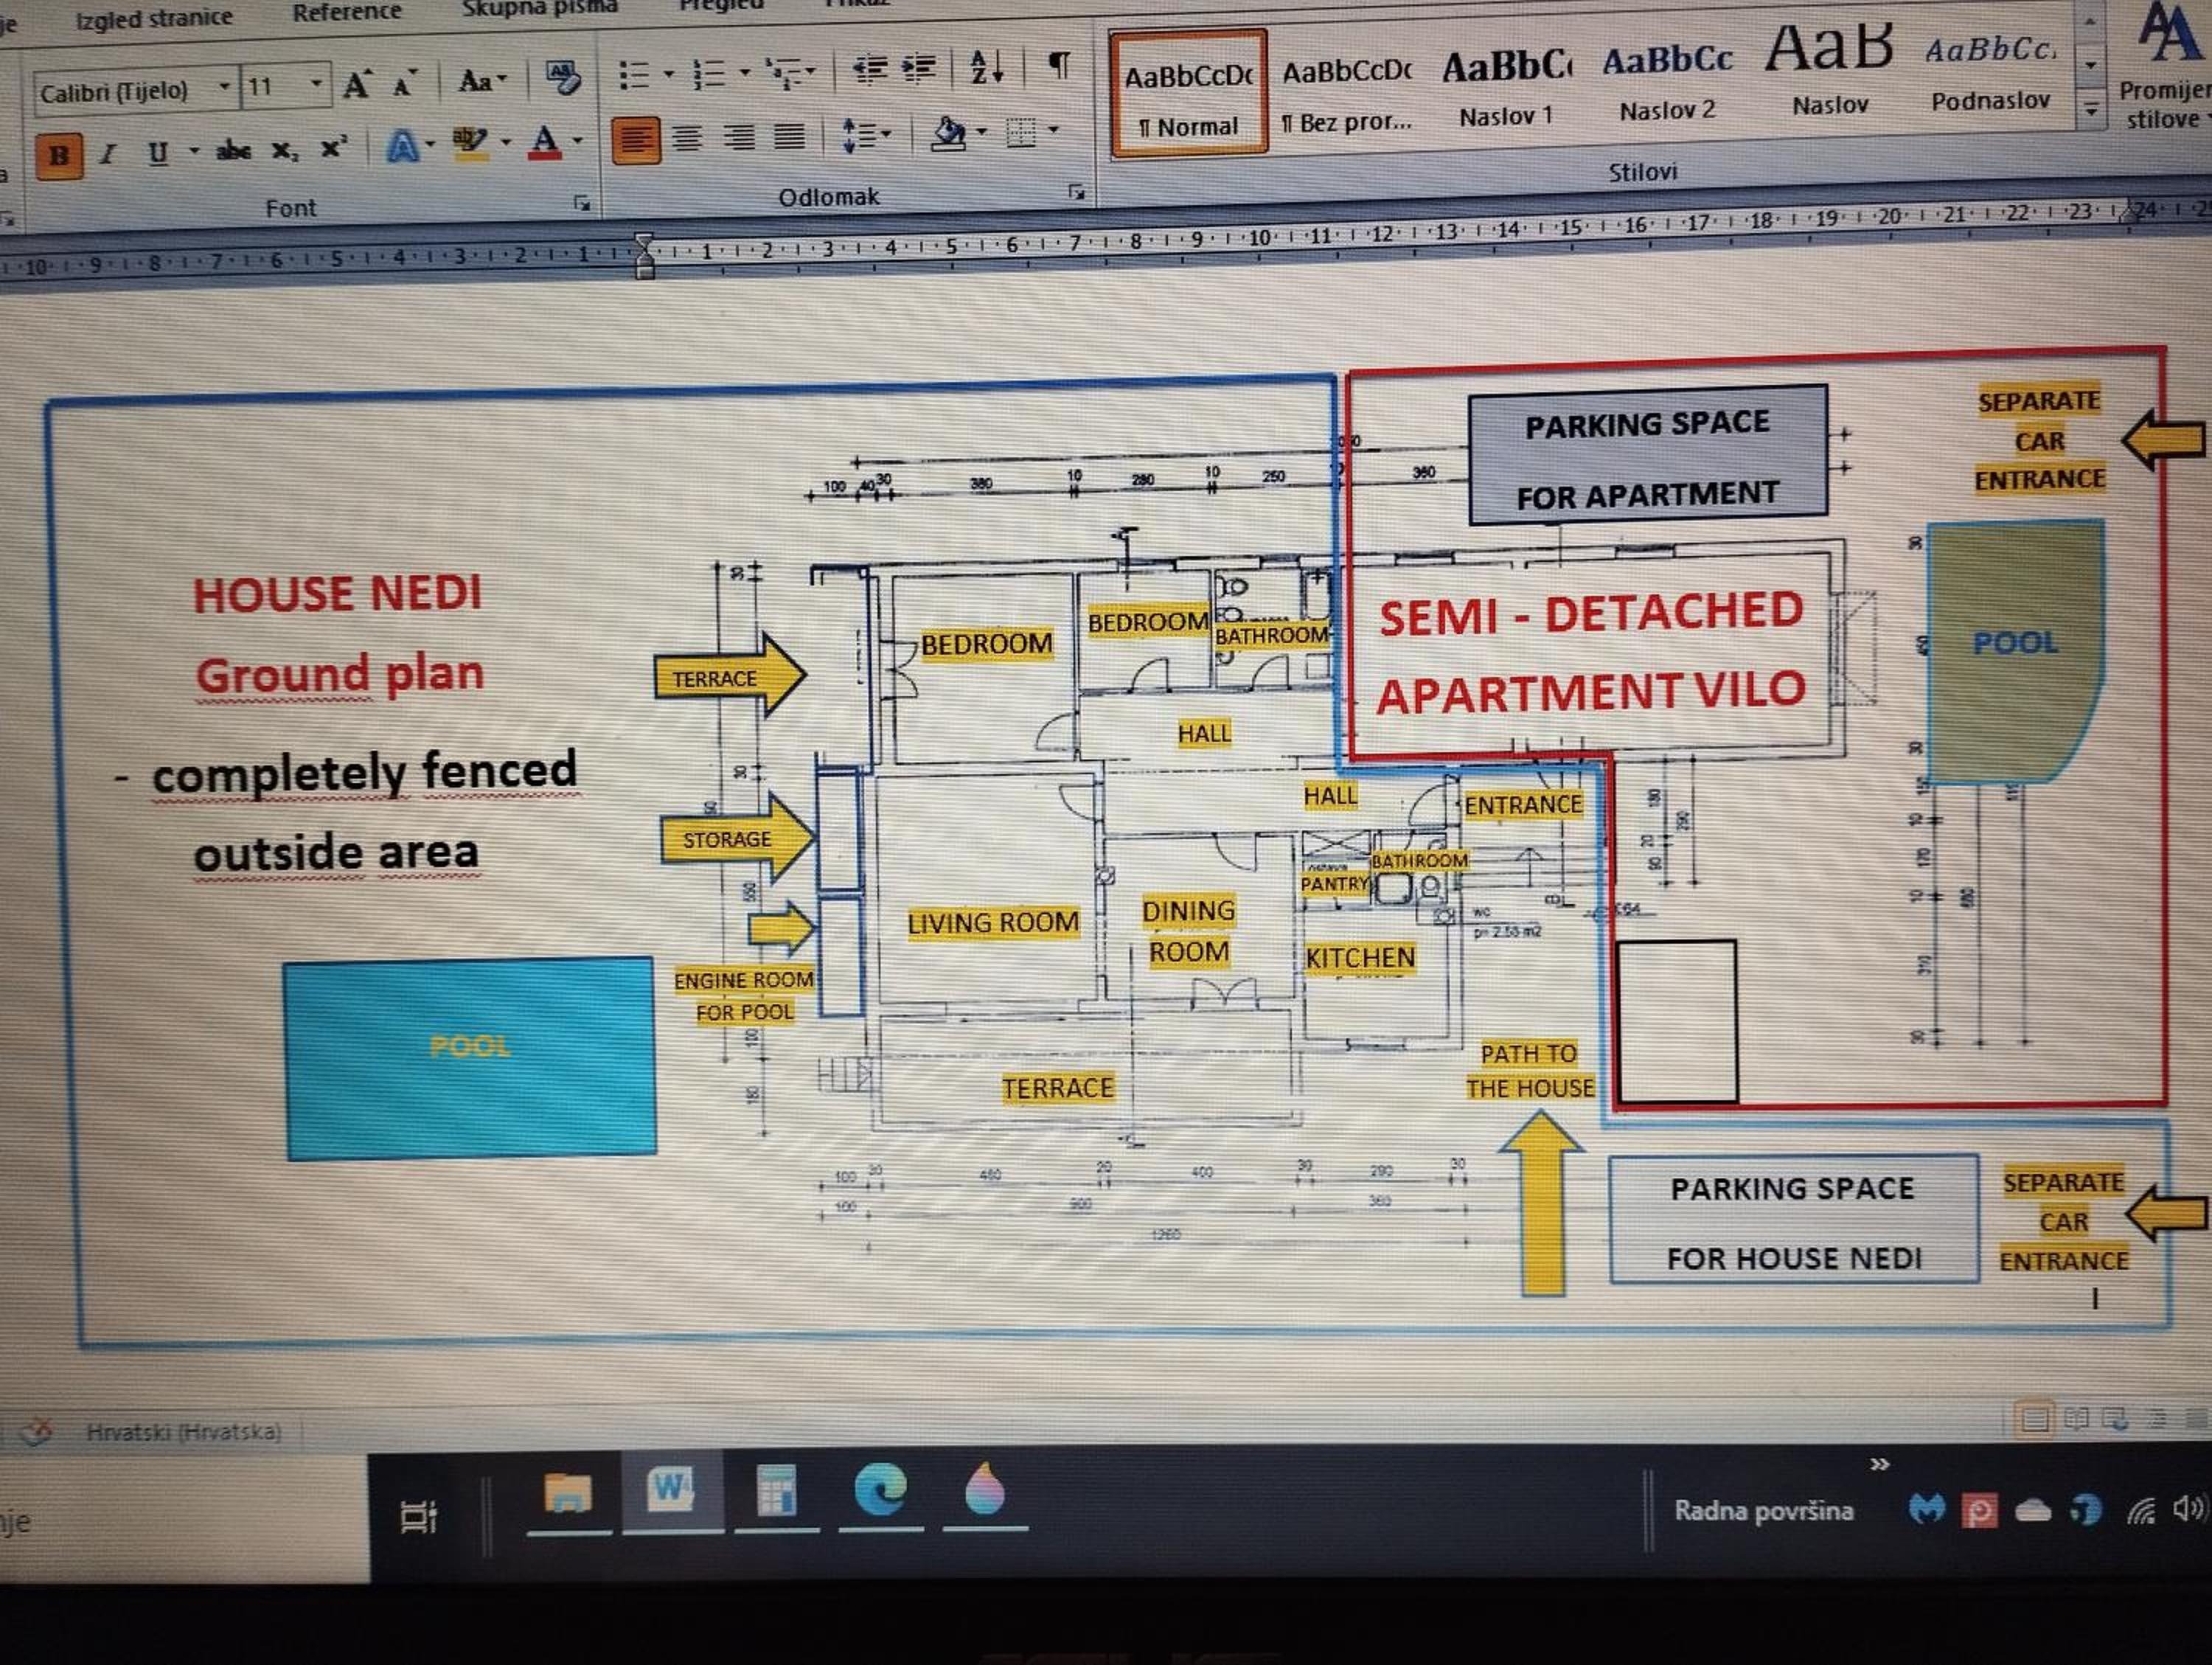Screen dimensions: 2212x1665
Task: Toggle Bold formatting button
Action: pyautogui.click(x=58, y=156)
